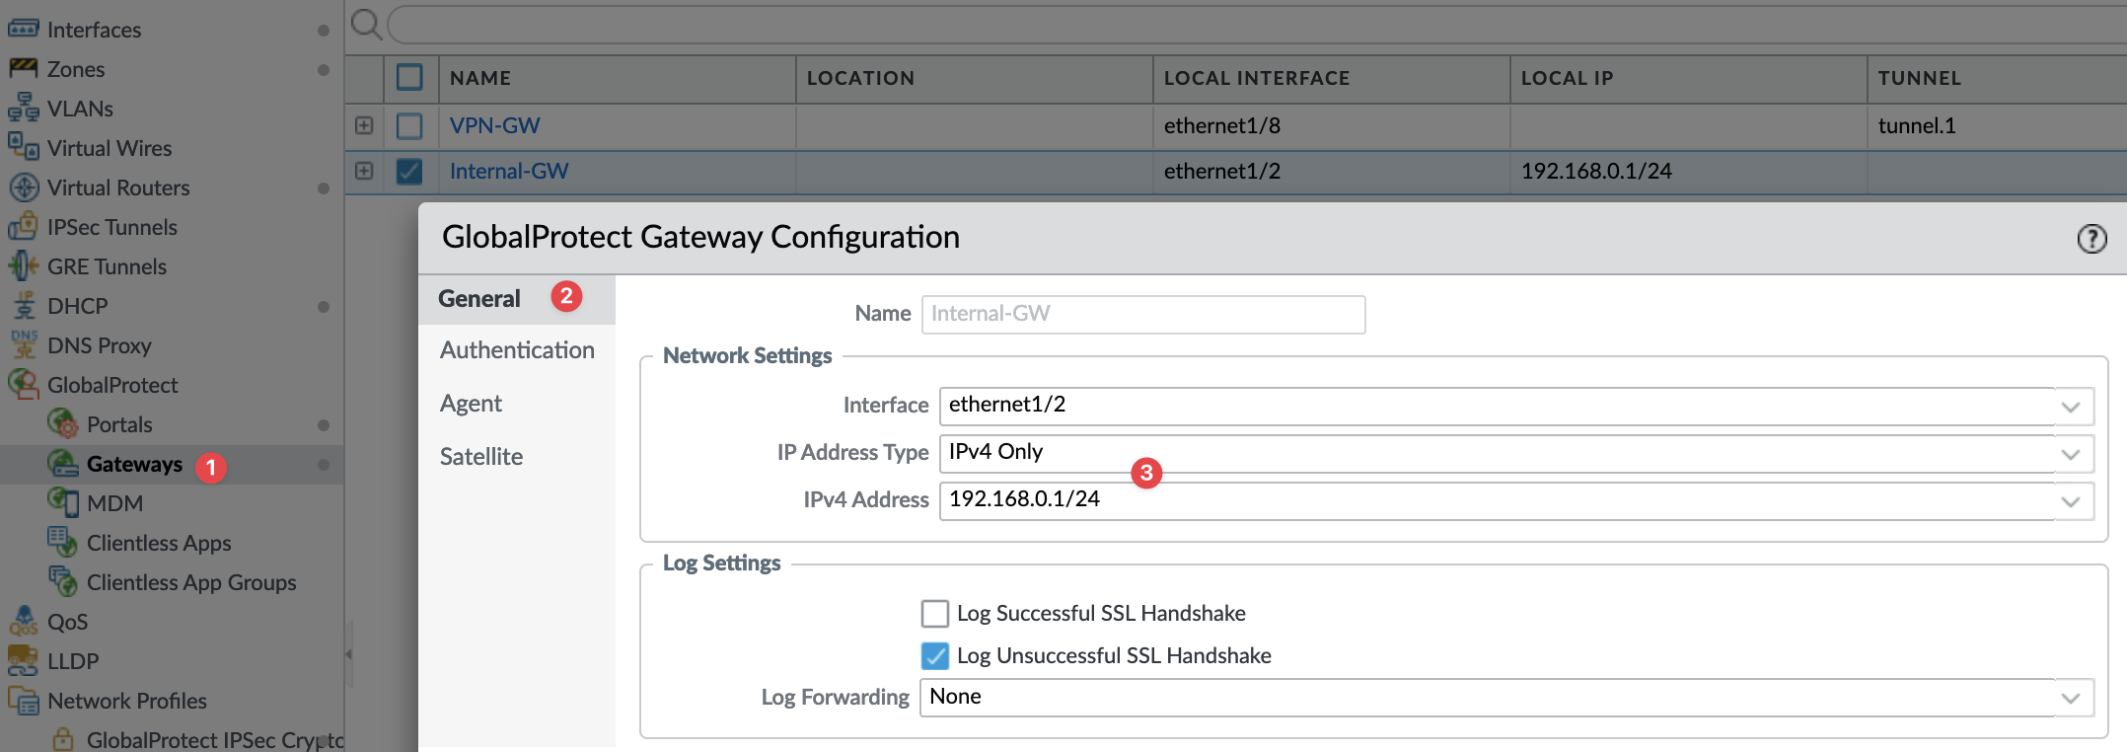This screenshot has height=752, width=2127.
Task: Click the Name field showing Internal-GW
Action: (x=1143, y=314)
